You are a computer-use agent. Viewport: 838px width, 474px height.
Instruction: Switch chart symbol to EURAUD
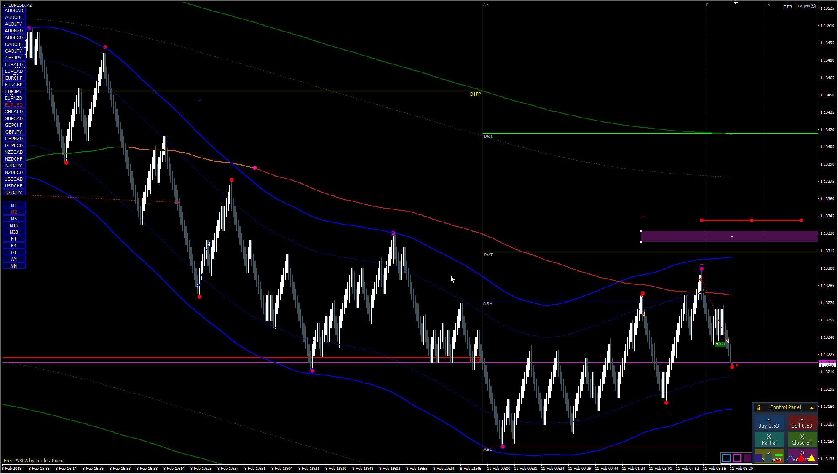tap(14, 64)
